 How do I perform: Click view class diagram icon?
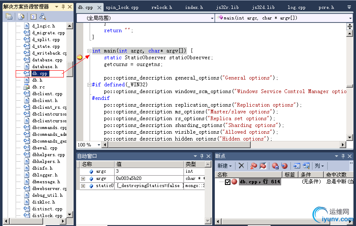click(43, 17)
